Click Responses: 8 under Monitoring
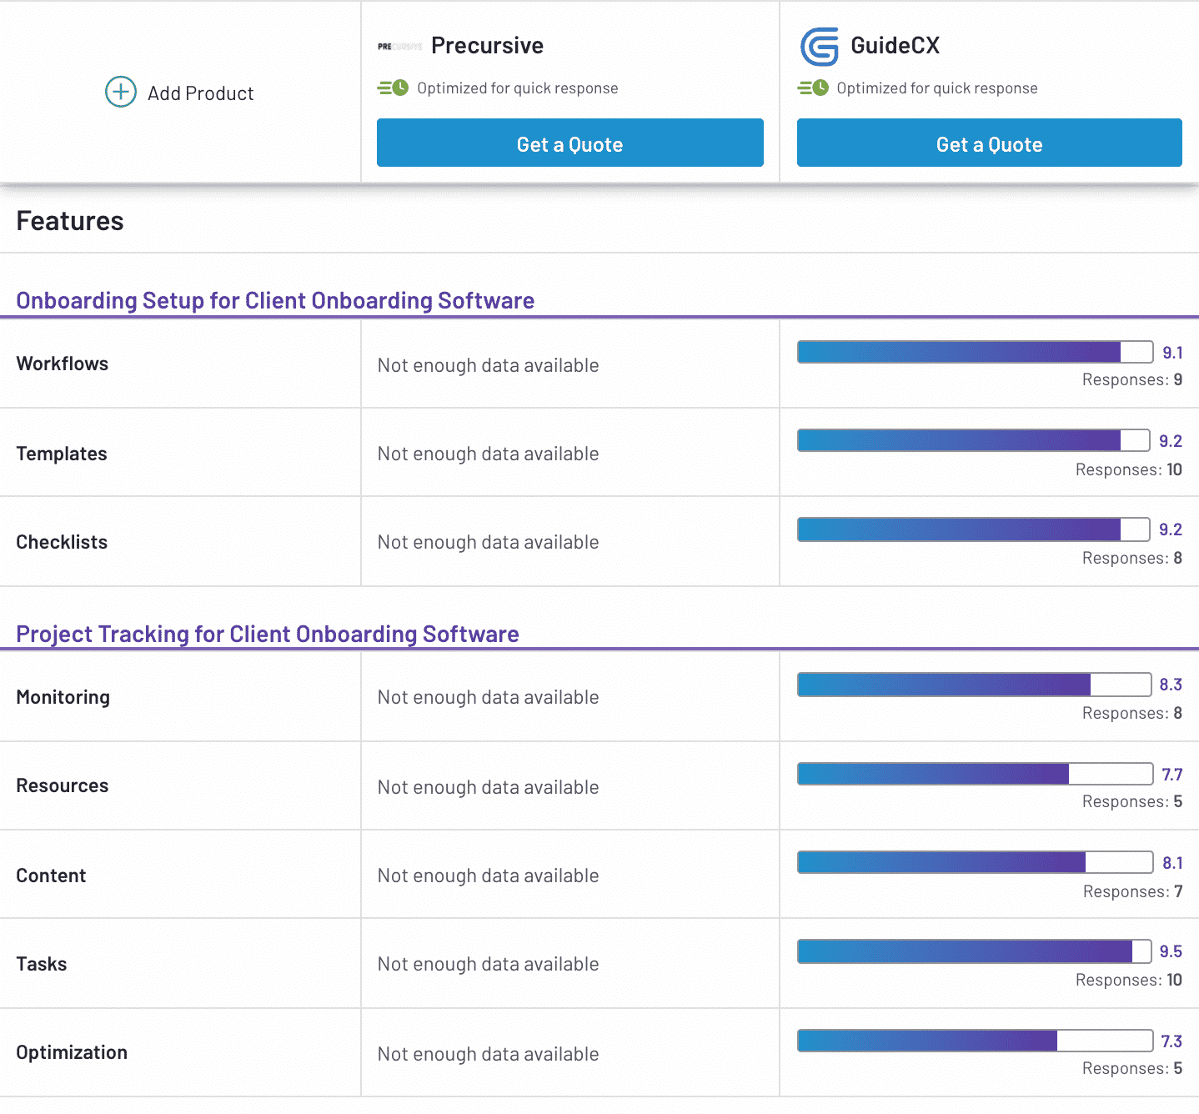The width and height of the screenshot is (1199, 1114). 1132,713
